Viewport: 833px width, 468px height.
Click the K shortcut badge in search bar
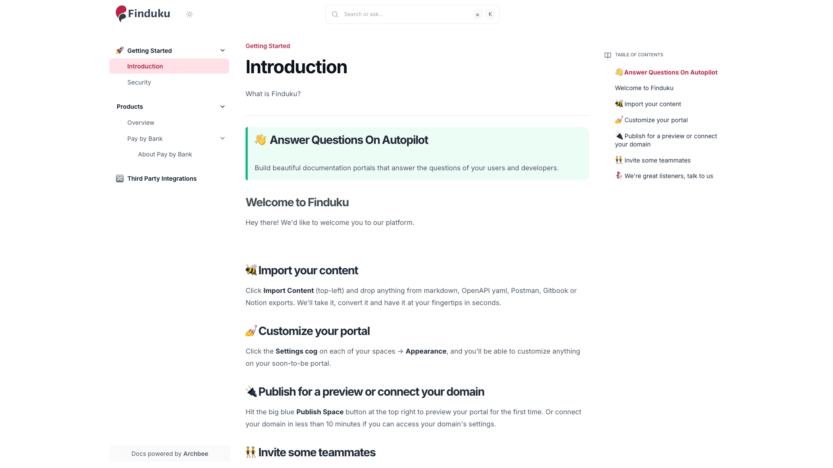tap(490, 14)
